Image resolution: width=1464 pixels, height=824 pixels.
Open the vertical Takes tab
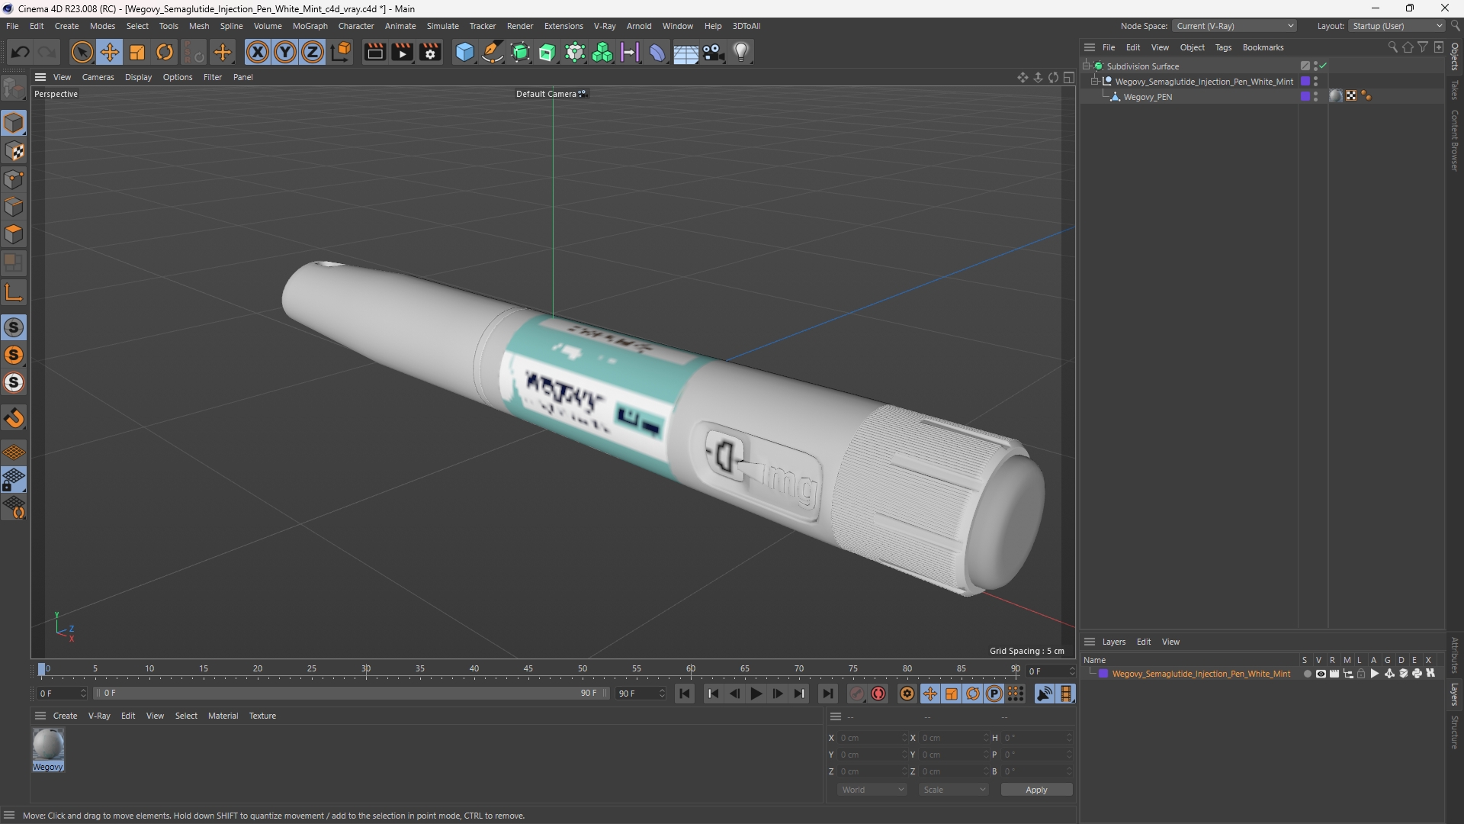click(1455, 90)
